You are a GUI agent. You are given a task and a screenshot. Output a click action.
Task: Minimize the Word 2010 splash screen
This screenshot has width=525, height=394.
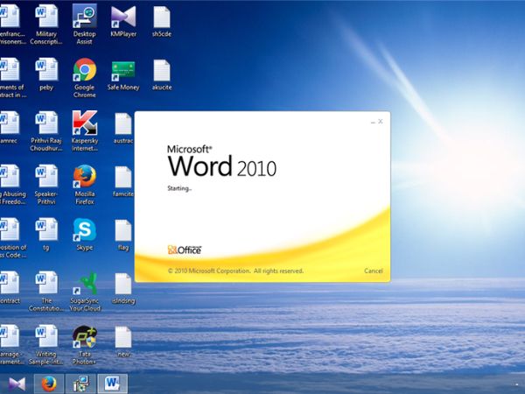coord(373,122)
